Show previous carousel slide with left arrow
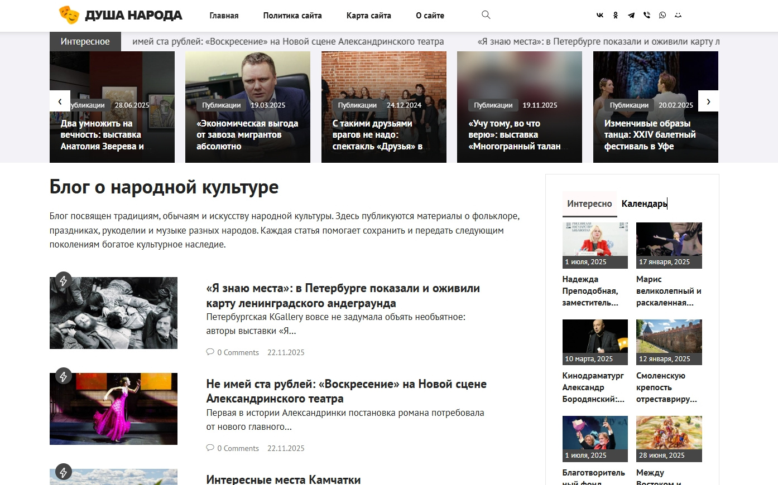 click(x=60, y=101)
